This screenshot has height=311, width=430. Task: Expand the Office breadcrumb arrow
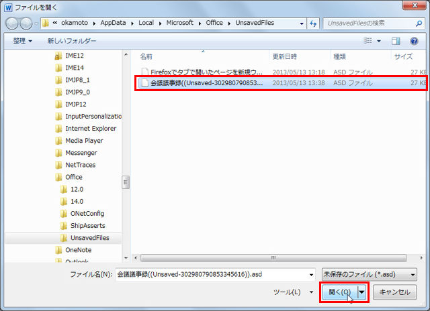tap(229, 23)
